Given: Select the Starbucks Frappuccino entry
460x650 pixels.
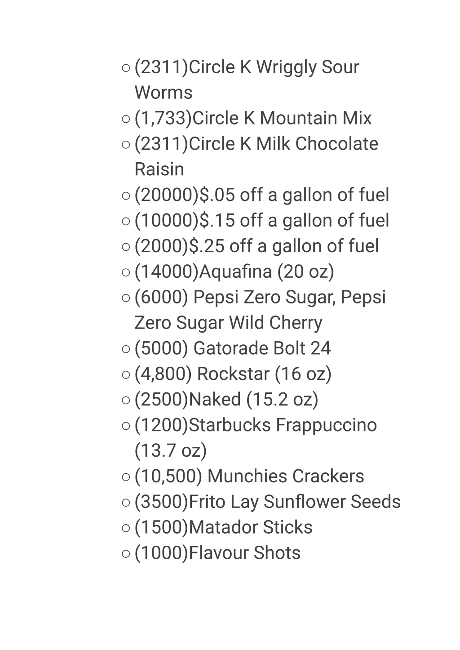Looking at the screenshot, I should 256,438.
